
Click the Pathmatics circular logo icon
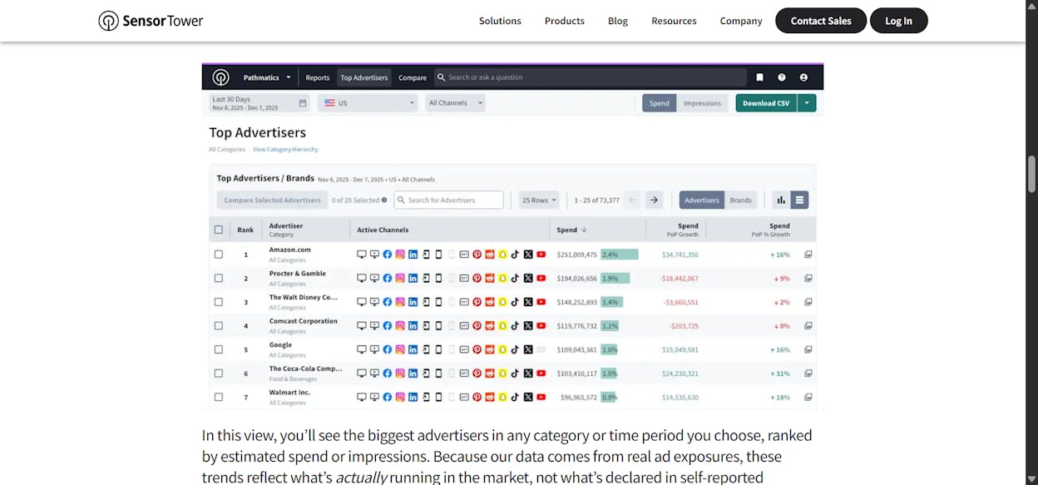point(220,77)
